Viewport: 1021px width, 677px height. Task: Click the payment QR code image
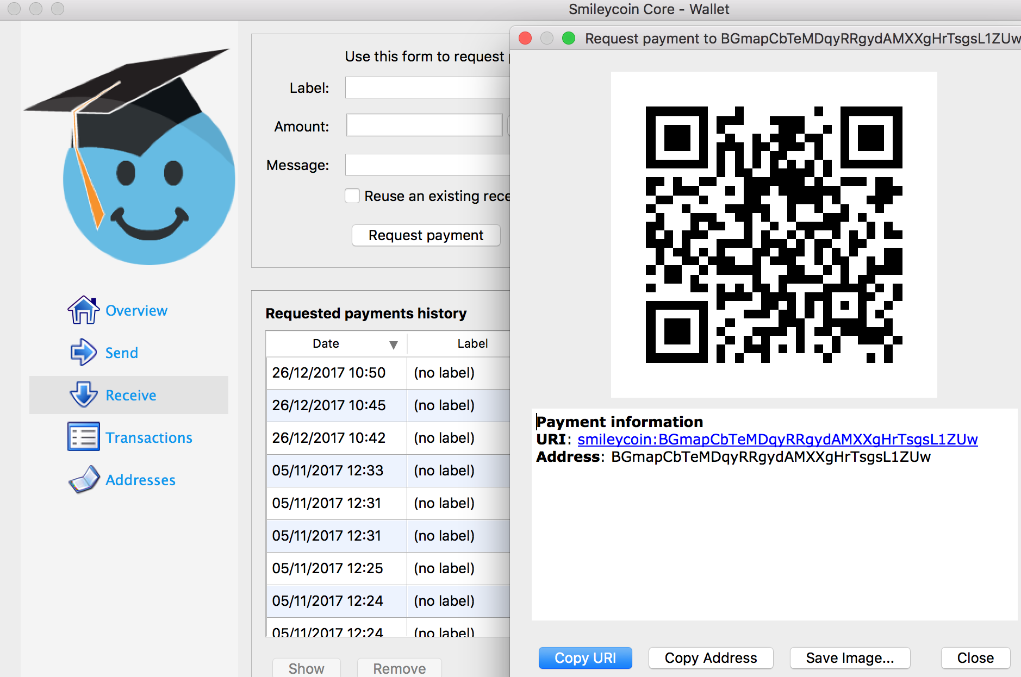point(774,234)
